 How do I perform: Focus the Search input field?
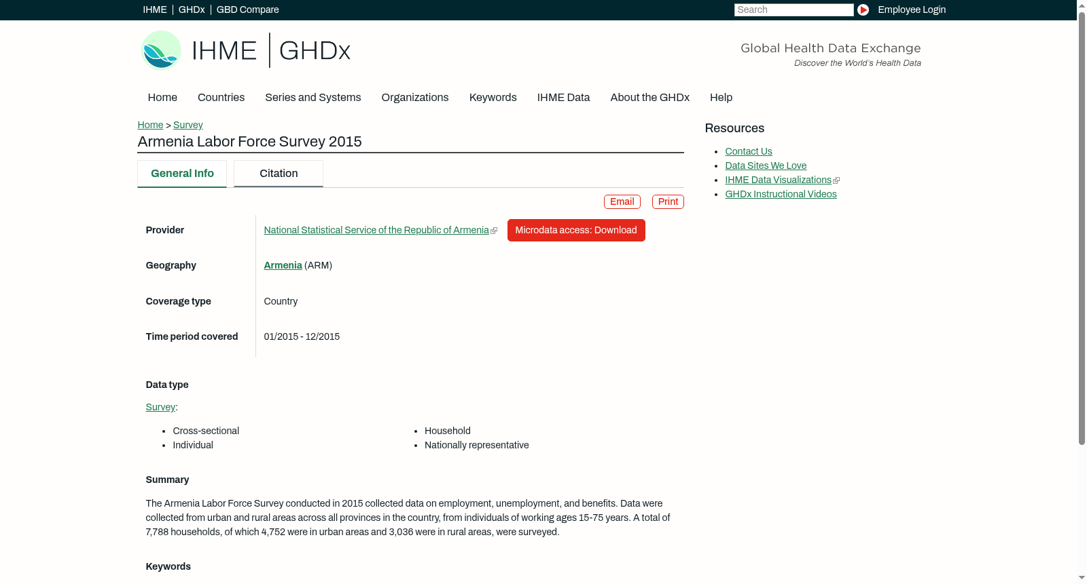pyautogui.click(x=794, y=9)
